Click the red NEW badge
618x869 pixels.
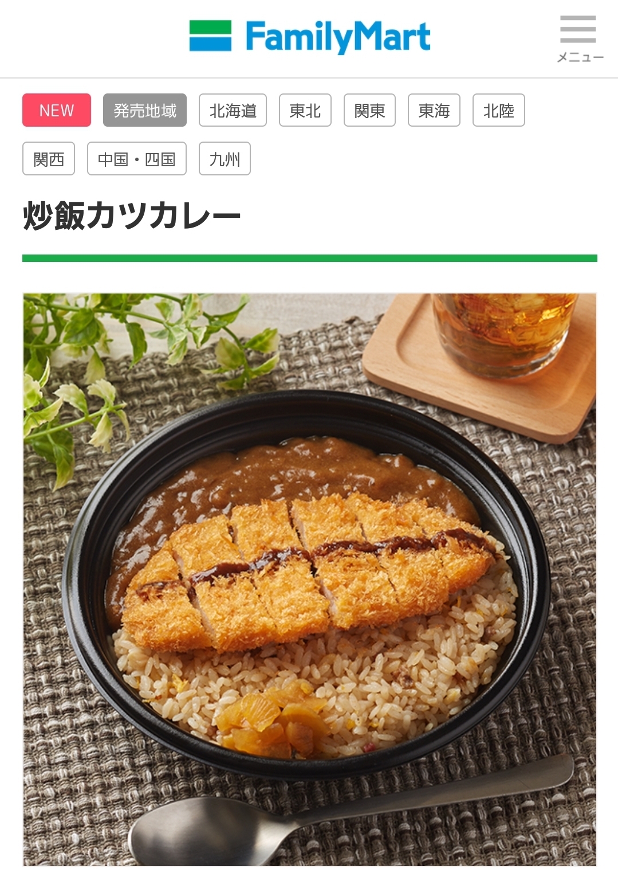click(x=57, y=110)
